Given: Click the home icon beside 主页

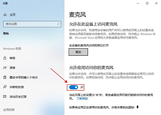Looking at the screenshot, I should coord(5,15).
